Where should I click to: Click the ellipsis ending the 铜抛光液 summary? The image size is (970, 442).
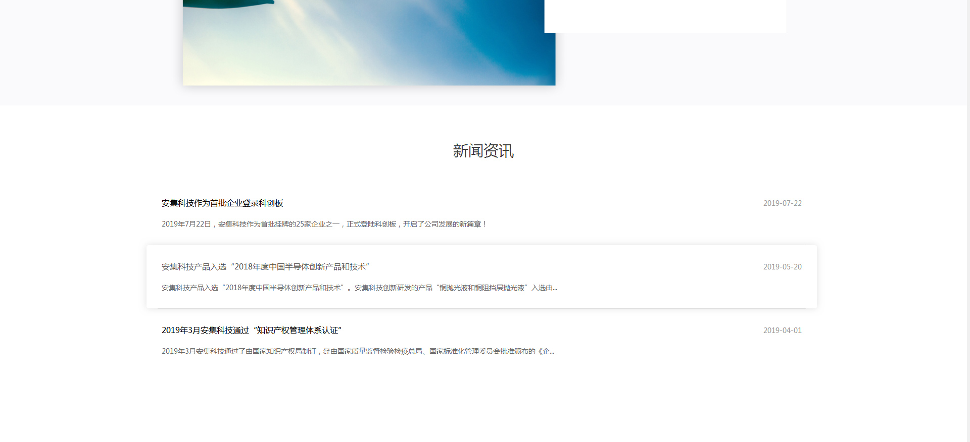[x=554, y=288]
